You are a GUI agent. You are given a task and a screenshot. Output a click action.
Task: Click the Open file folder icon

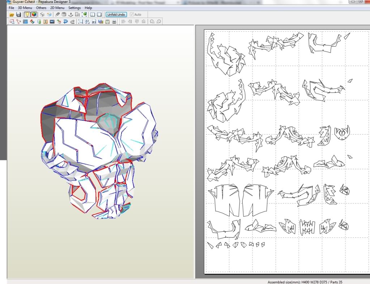(x=12, y=14)
